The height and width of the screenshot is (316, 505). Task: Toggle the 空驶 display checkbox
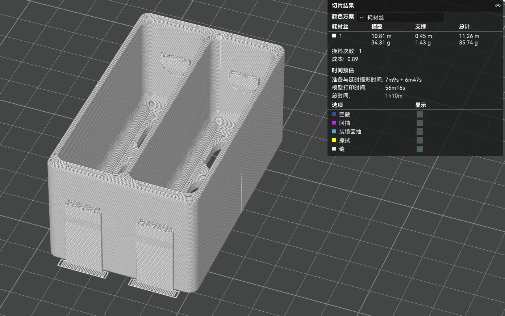point(420,114)
